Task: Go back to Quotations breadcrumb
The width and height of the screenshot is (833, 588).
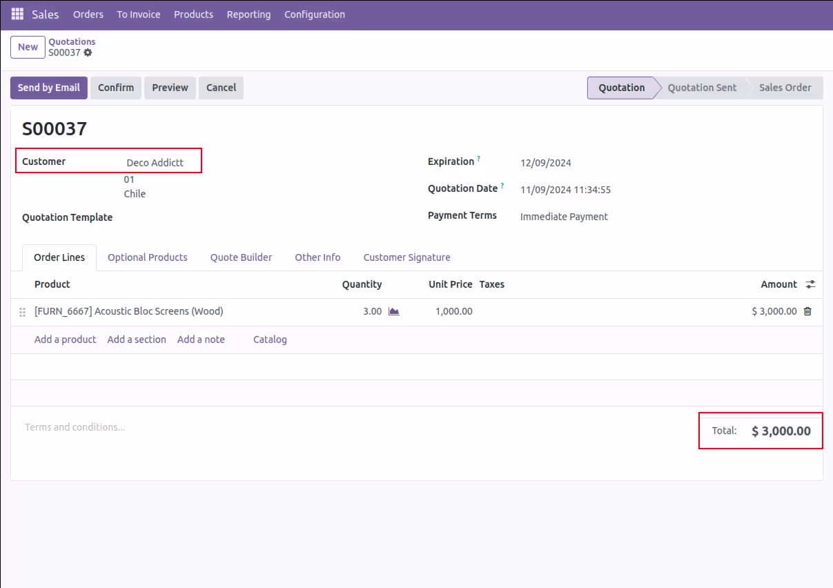Action: click(x=72, y=41)
